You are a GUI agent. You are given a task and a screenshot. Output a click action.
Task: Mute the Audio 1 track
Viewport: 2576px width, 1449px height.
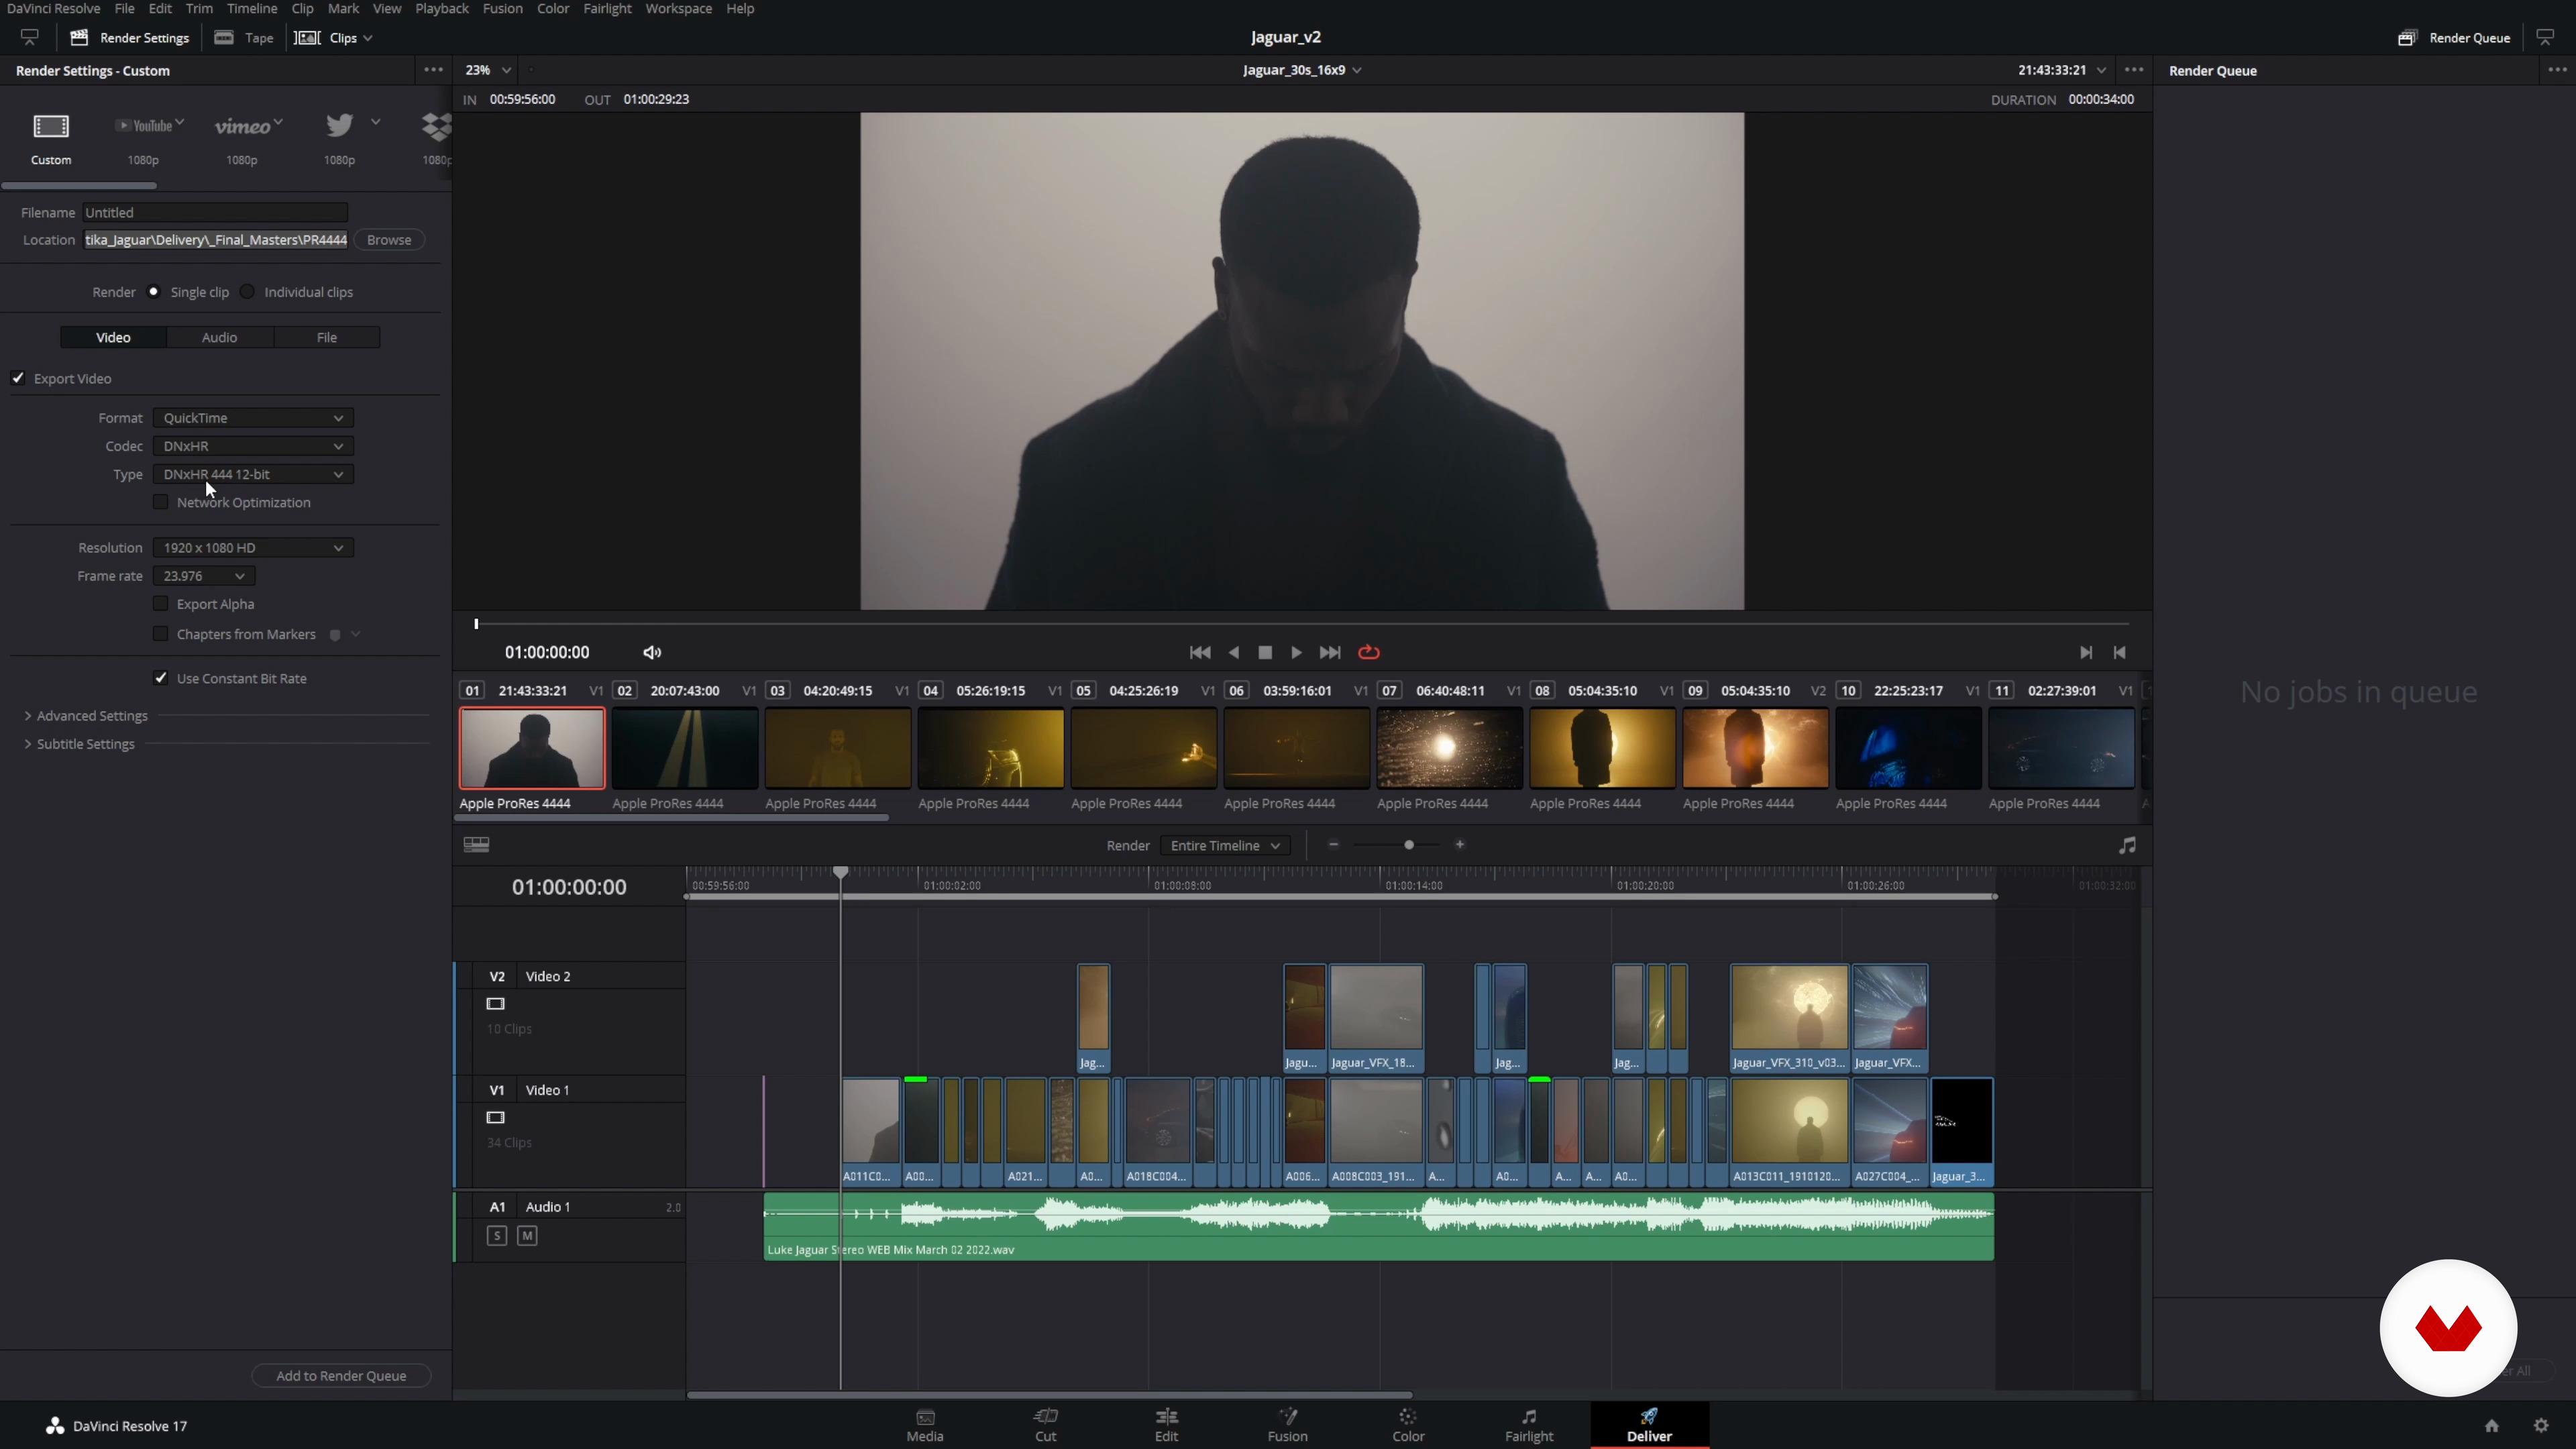click(527, 1236)
